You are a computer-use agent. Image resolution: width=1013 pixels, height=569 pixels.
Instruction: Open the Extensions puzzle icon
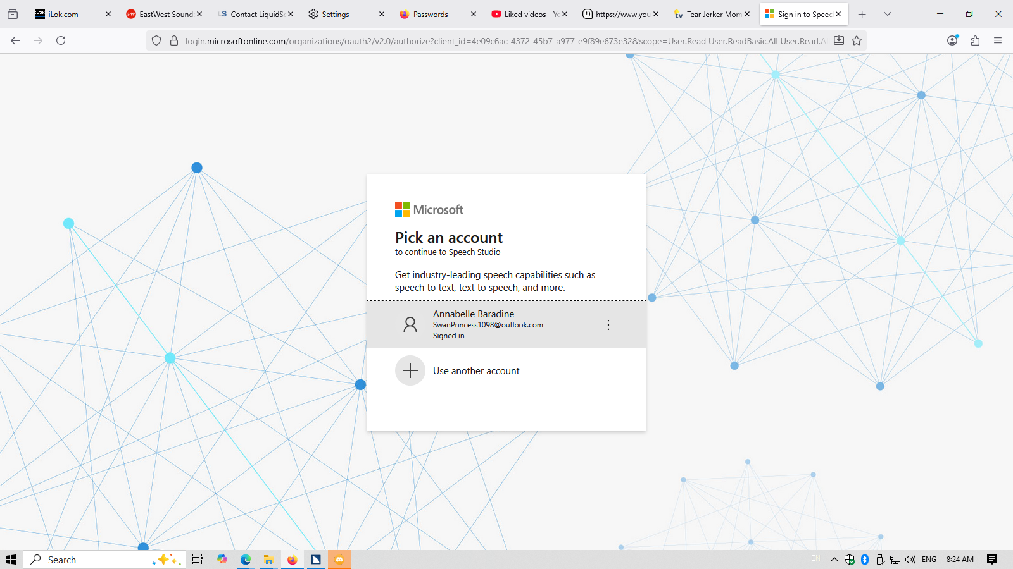[x=975, y=40]
